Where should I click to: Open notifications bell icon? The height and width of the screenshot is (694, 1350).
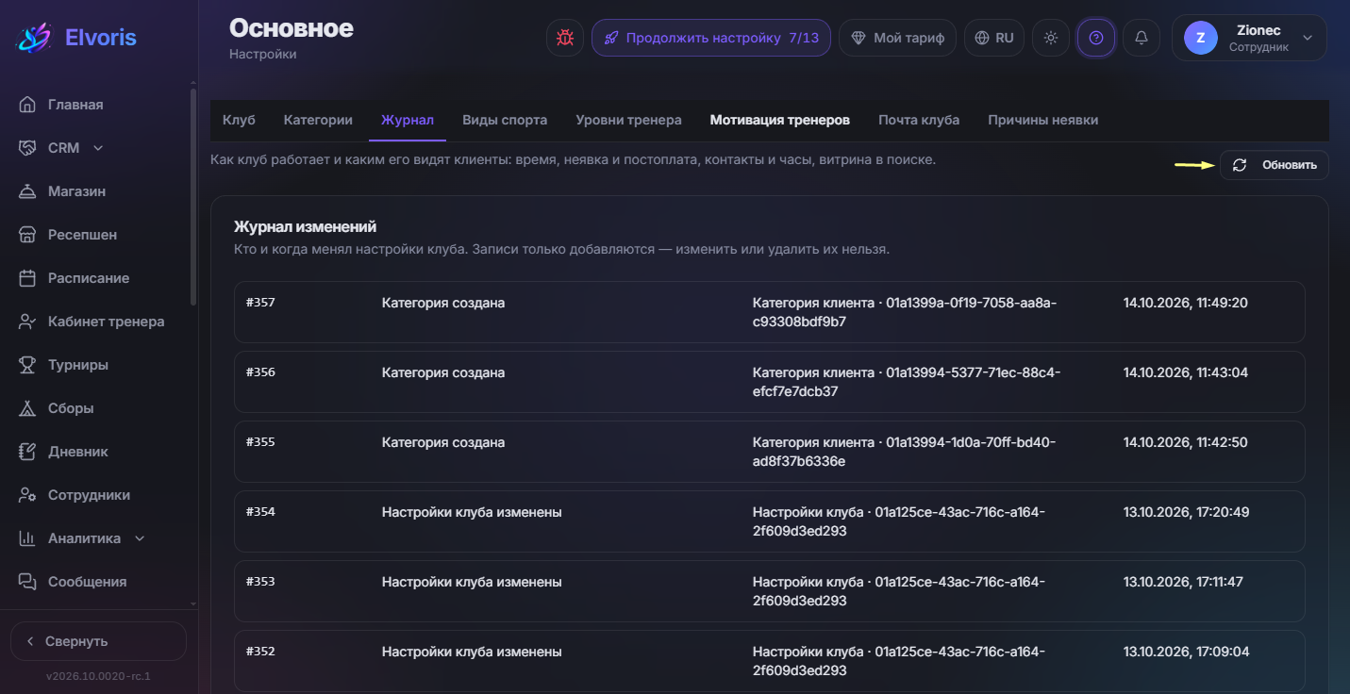[x=1142, y=38]
